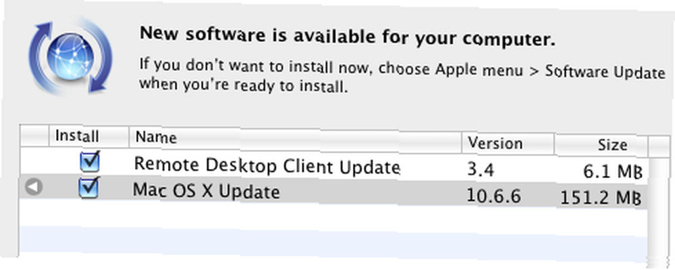Click the 151.2 MB size cell
Image resolution: width=675 pixels, height=270 pixels.
(601, 198)
